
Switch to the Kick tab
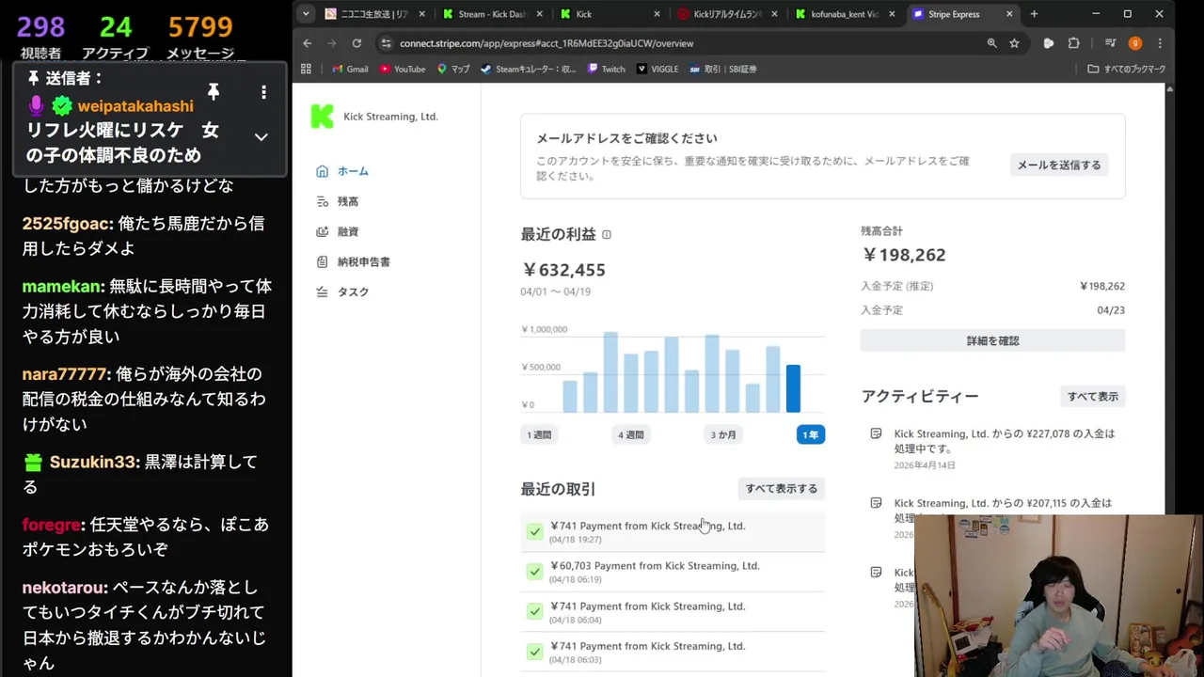click(611, 14)
